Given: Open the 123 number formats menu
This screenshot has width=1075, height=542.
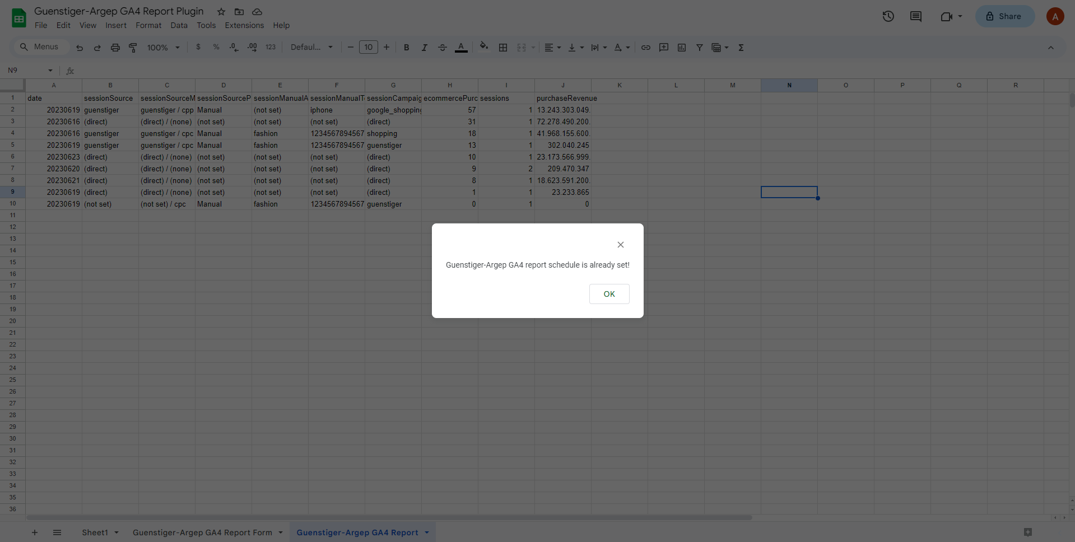Looking at the screenshot, I should click(x=271, y=47).
